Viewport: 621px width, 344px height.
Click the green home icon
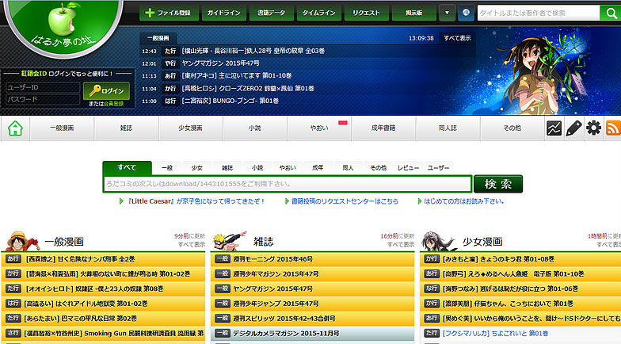click(14, 128)
